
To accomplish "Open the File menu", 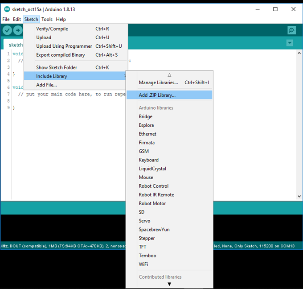I will point(6,19).
